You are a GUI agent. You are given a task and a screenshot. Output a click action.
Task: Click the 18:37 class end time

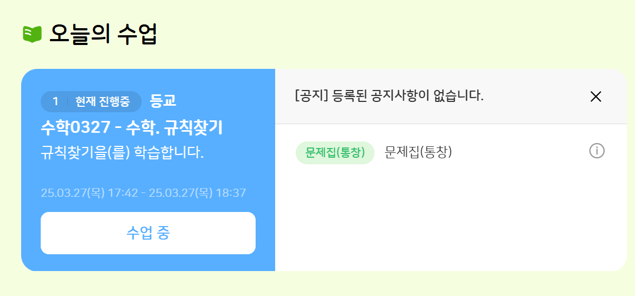pyautogui.click(x=231, y=193)
